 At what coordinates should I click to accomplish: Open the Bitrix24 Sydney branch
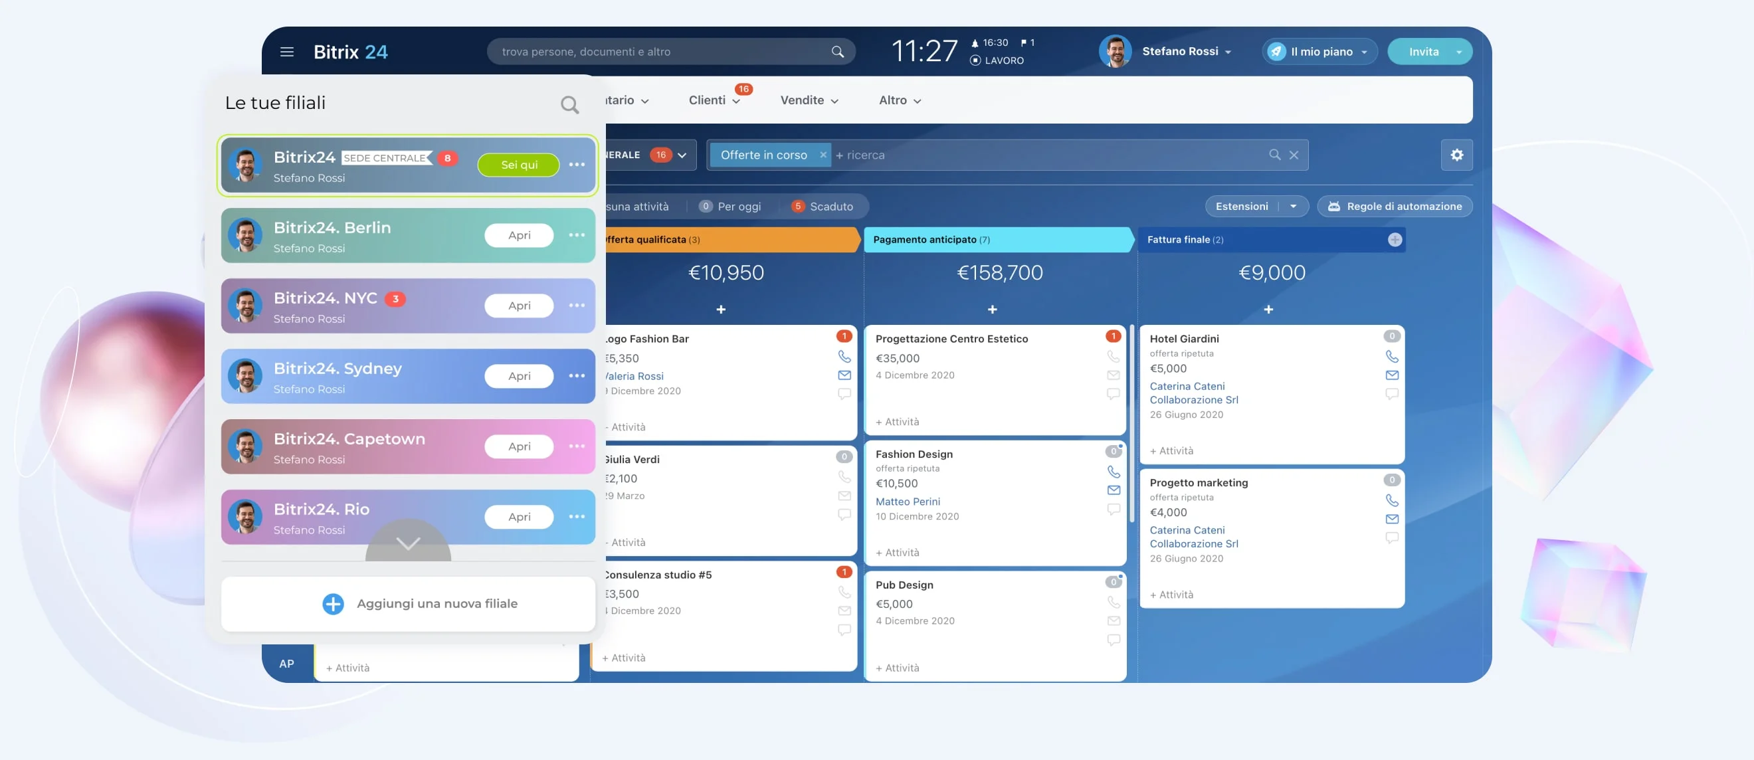pos(519,376)
